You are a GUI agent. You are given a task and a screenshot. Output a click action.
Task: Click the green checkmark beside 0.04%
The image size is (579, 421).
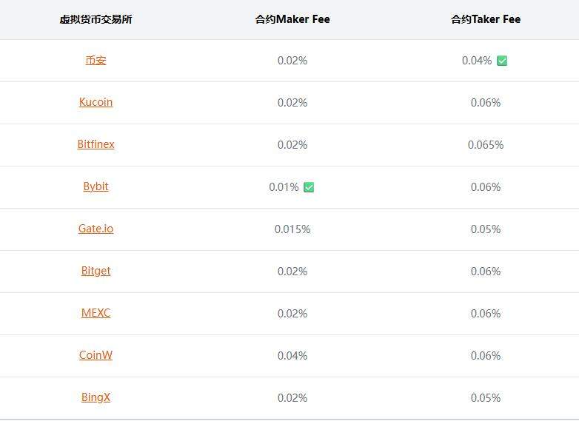click(502, 61)
